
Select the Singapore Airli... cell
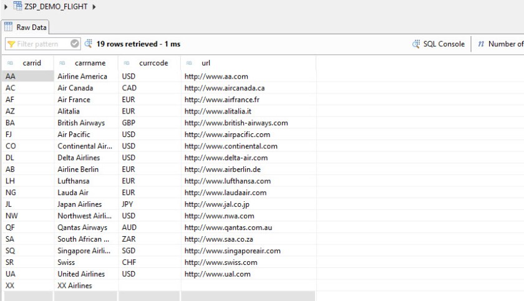86,251
